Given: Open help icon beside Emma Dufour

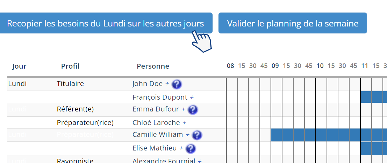Looking at the screenshot, I should click(193, 110).
